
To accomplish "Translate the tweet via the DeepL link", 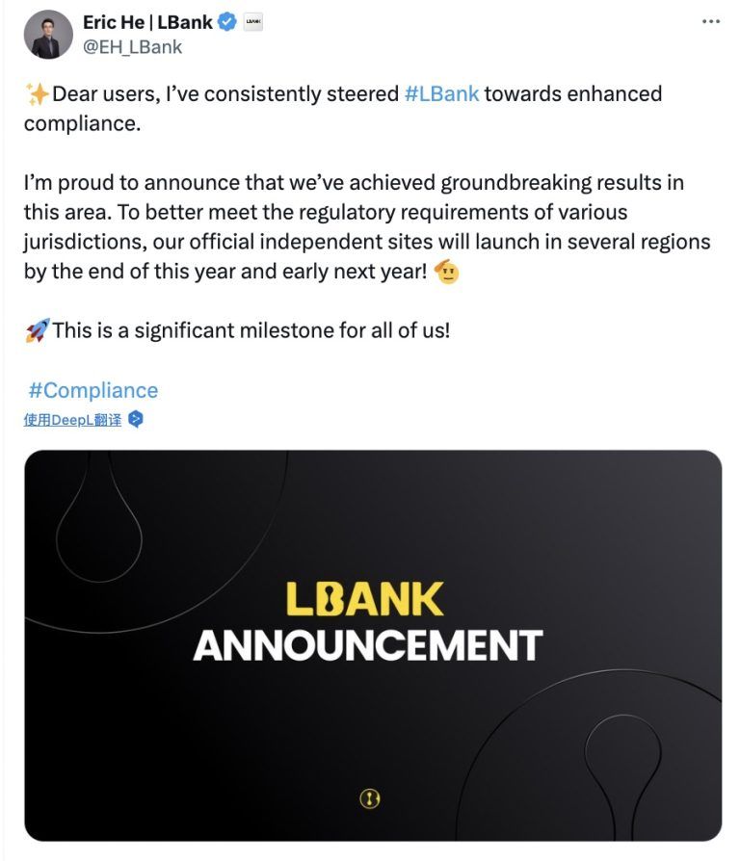I will 73,420.
